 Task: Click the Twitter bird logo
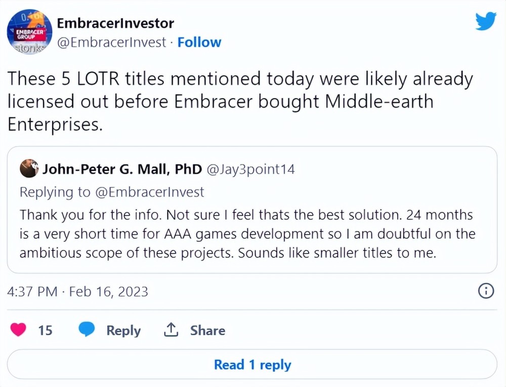[x=486, y=22]
